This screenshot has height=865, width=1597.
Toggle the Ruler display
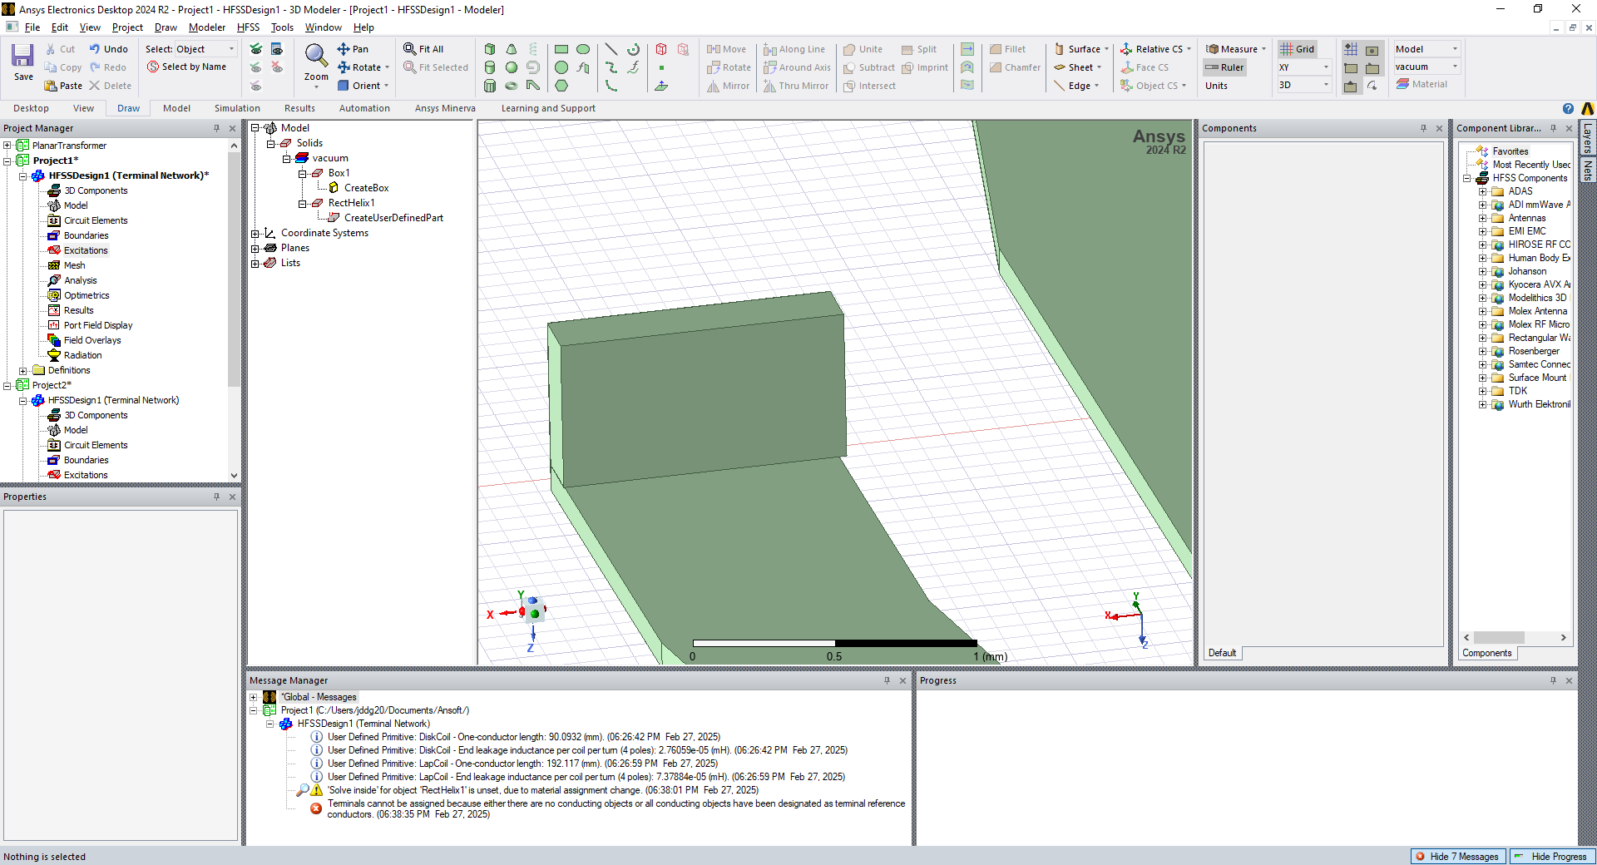(1224, 67)
